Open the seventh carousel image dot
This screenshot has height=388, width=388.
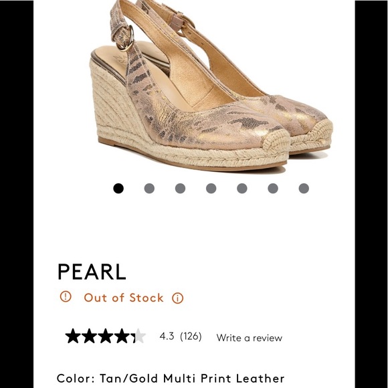click(304, 188)
